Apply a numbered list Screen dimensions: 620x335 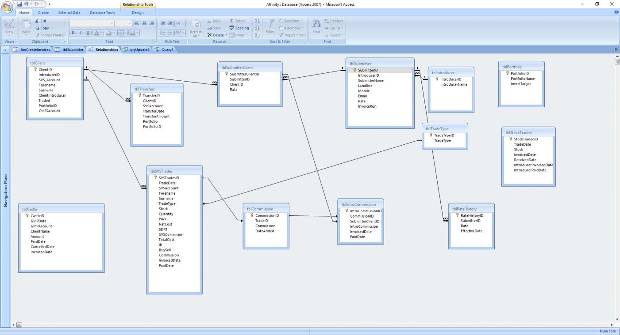(163, 33)
